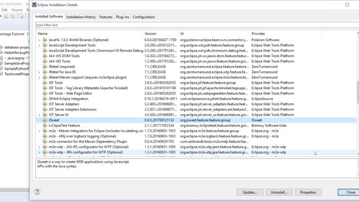The image size is (359, 202).
Task: Select database-project in Package Explorer
Action: [16, 47]
